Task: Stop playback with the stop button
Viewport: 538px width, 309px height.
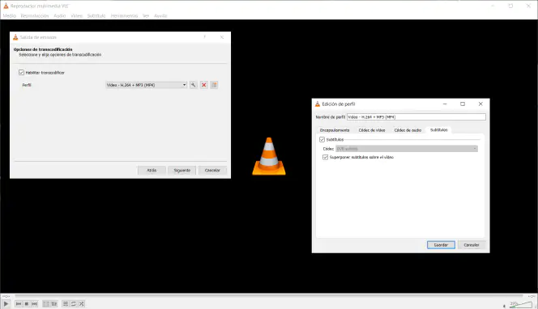Action: (x=27, y=304)
